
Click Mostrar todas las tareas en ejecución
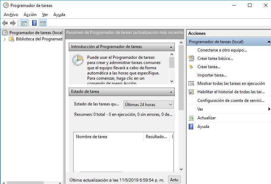(x=231, y=83)
